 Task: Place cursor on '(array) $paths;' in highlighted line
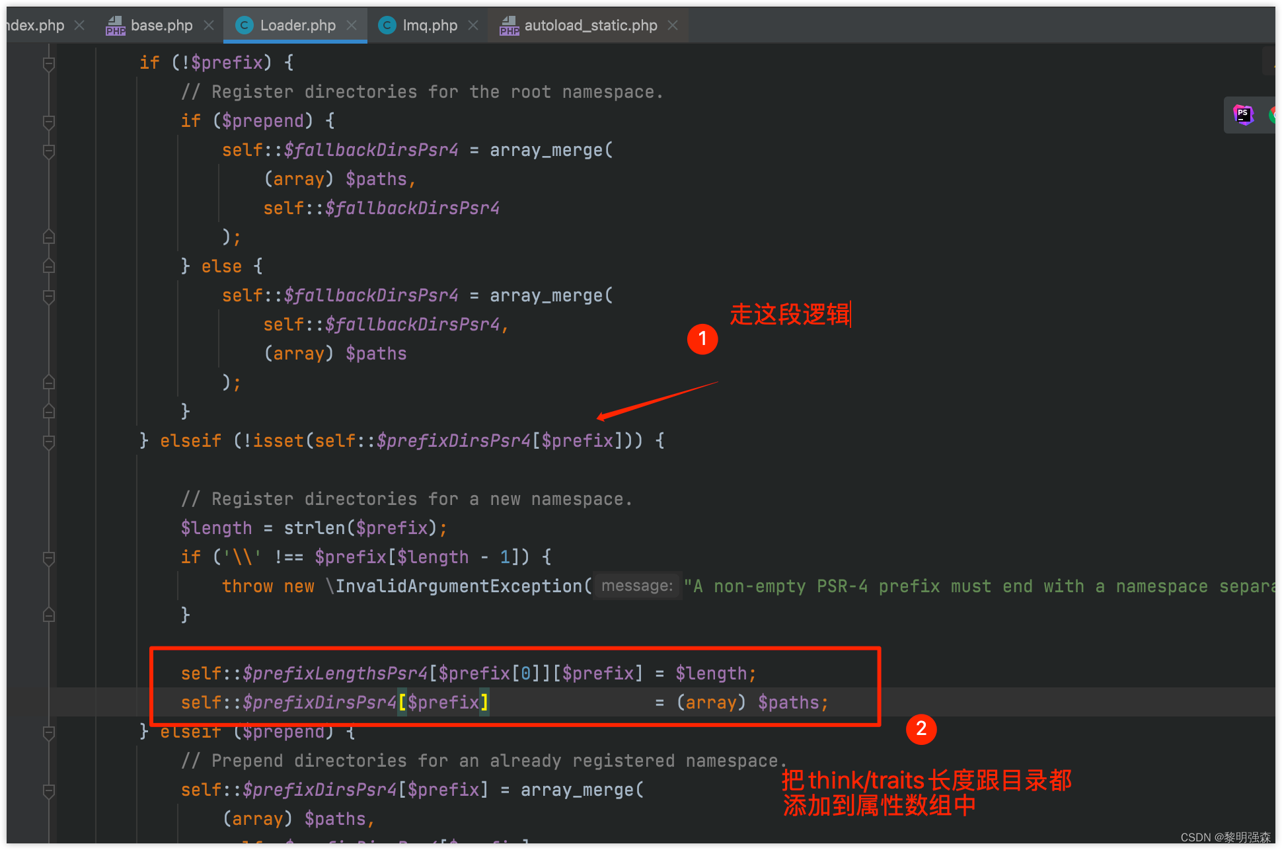pyautogui.click(x=753, y=703)
